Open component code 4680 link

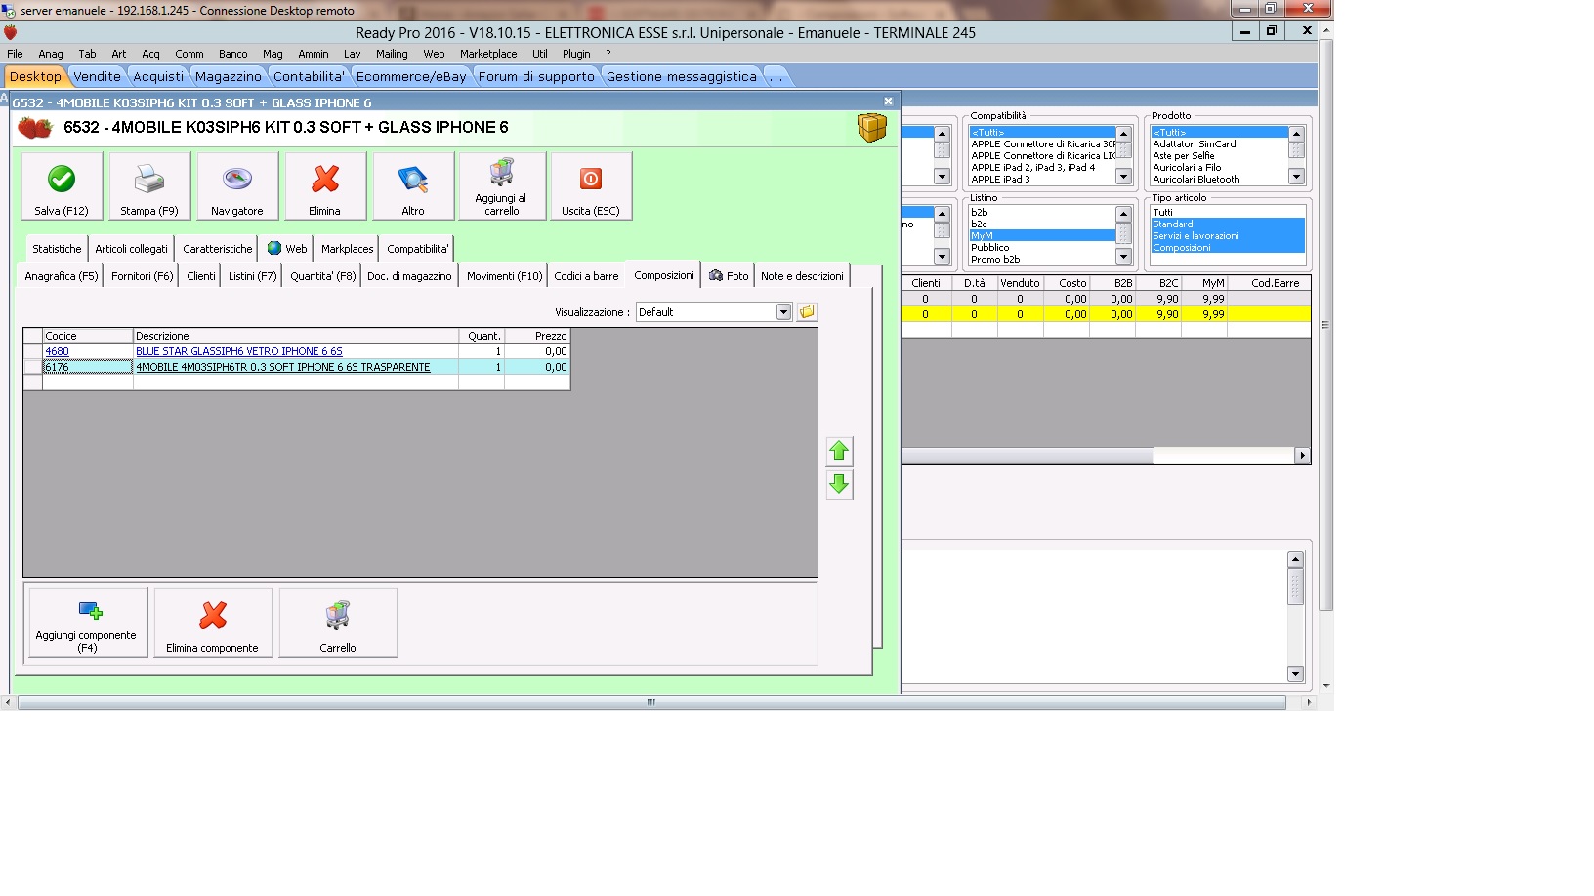(57, 351)
